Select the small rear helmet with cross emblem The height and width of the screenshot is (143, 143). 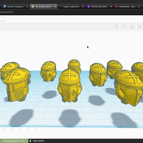point(49,71)
